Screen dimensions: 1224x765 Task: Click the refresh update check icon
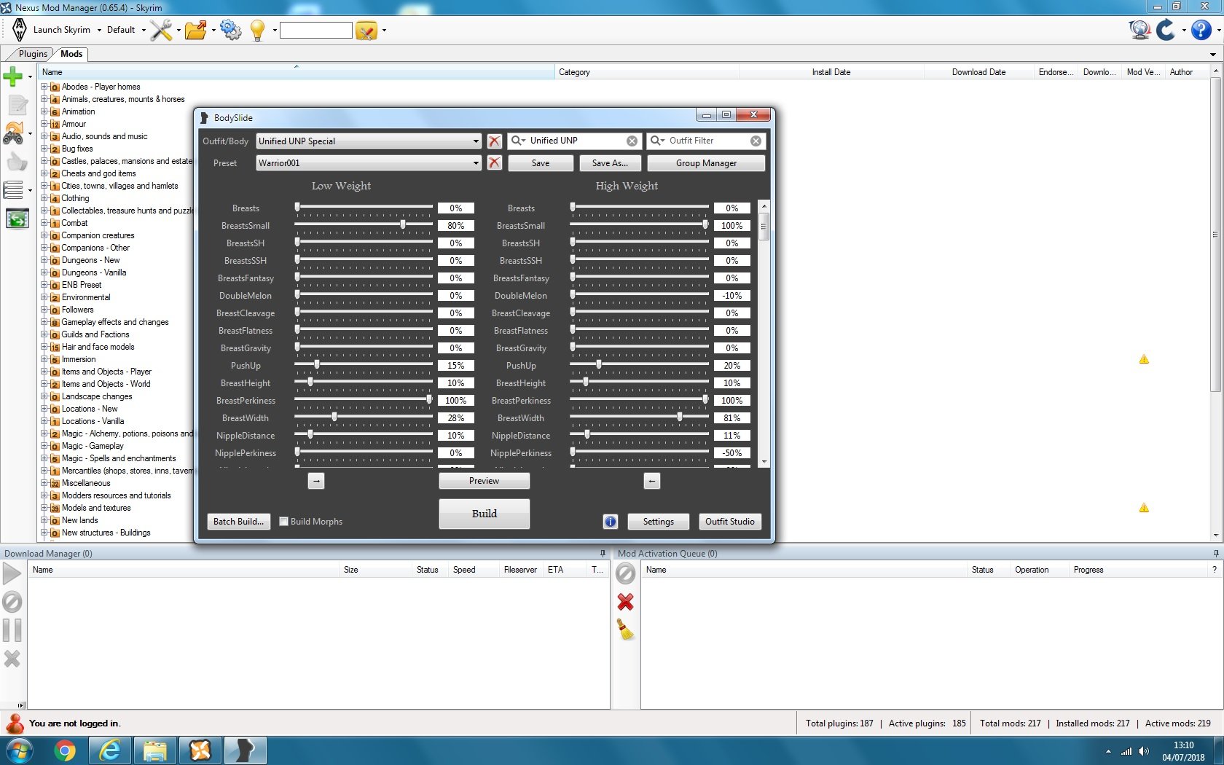click(1165, 30)
